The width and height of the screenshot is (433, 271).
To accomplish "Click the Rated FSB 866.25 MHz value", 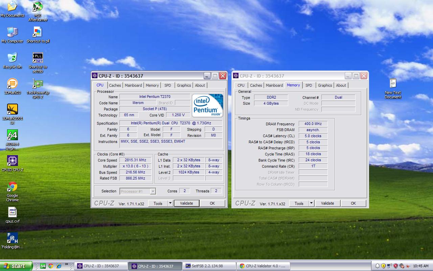I will tap(136, 178).
